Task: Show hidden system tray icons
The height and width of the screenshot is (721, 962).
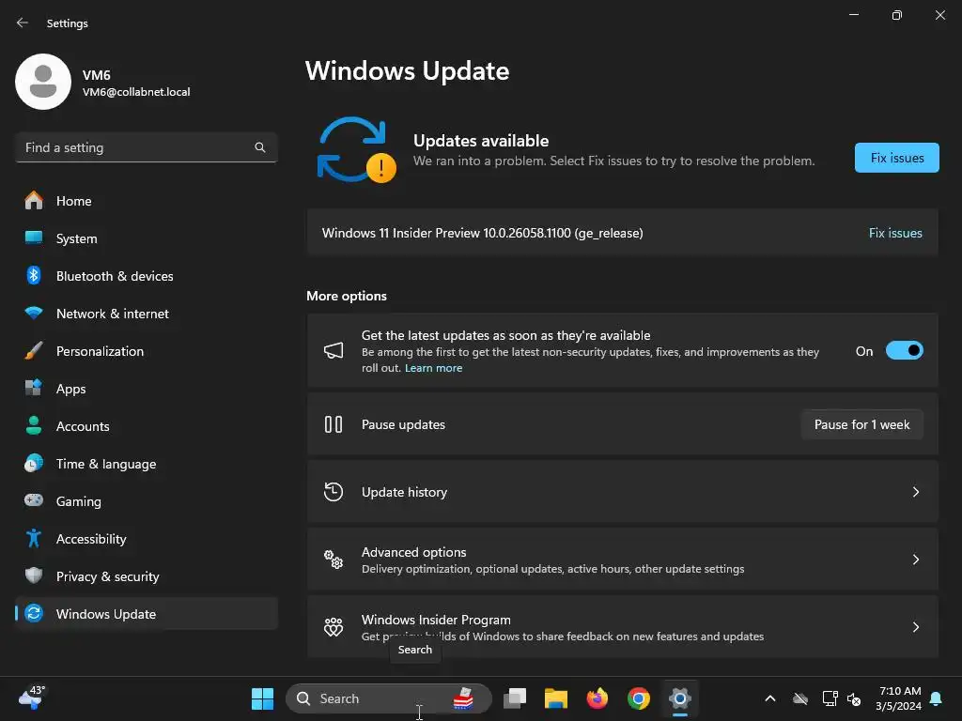Action: [770, 698]
